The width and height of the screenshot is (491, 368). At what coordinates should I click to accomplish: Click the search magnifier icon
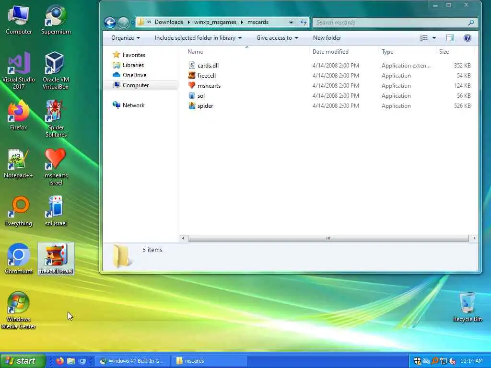(x=471, y=23)
